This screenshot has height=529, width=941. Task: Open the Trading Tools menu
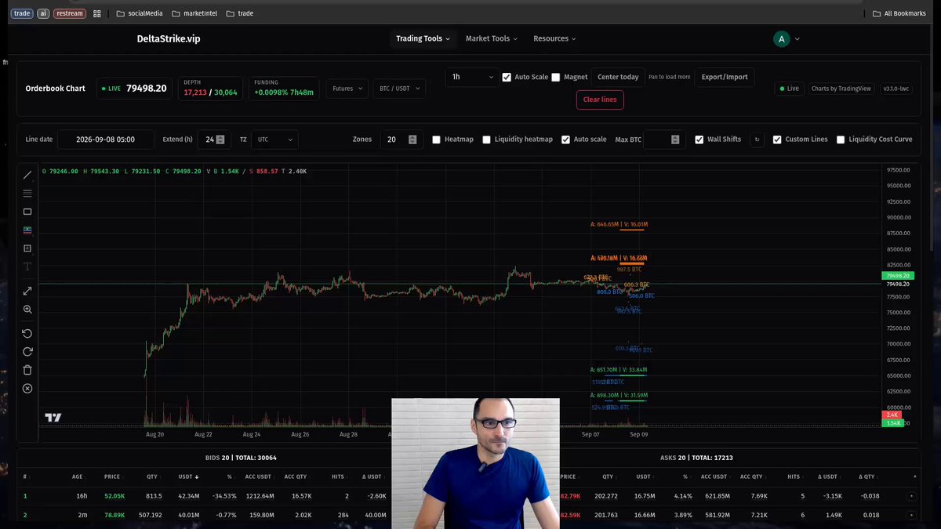click(423, 38)
